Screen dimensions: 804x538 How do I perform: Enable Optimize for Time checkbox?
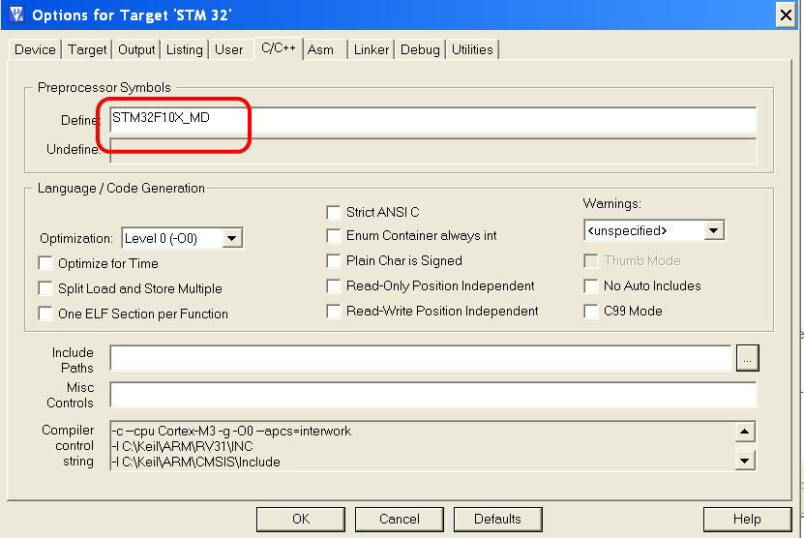pos(45,263)
